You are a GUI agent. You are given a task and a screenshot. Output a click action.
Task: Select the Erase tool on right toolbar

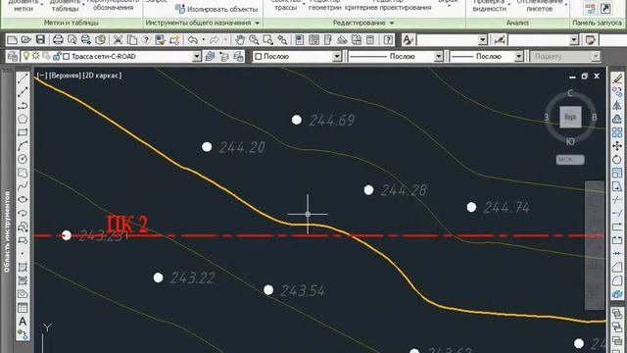[x=617, y=78]
